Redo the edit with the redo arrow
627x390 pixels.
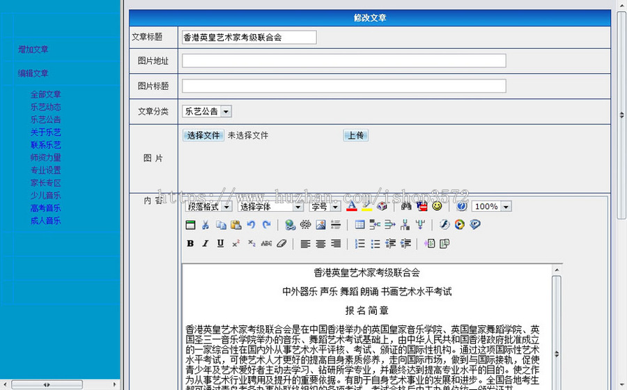click(266, 225)
